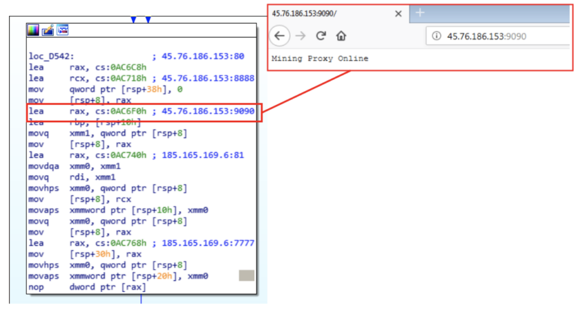Click 'mov [rsp+30h], rax' instruction
The height and width of the screenshot is (316, 581).
[85, 254]
